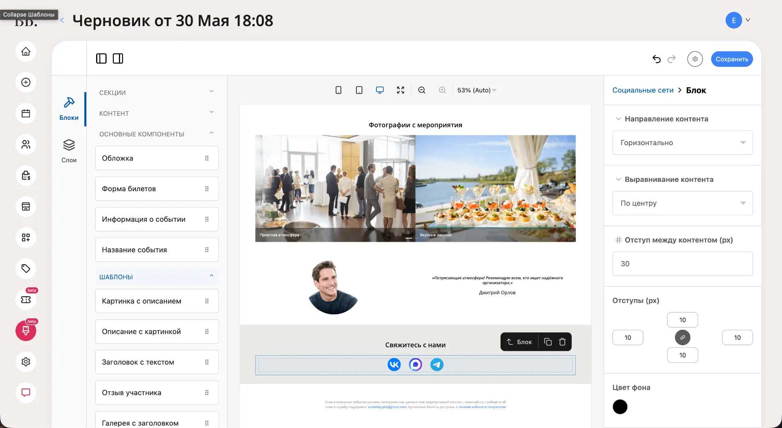This screenshot has height=428, width=782.
Task: Select the Название события block
Action: [157, 250]
